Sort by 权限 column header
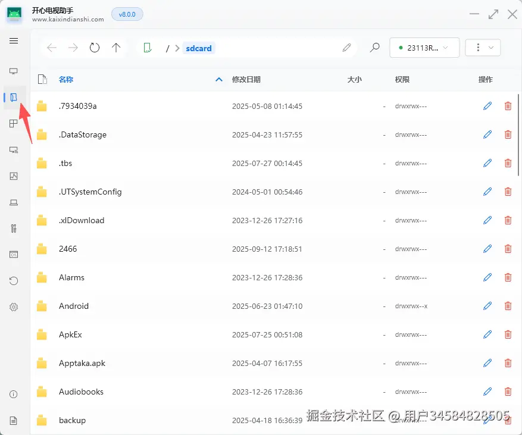This screenshot has width=522, height=435. tap(402, 80)
